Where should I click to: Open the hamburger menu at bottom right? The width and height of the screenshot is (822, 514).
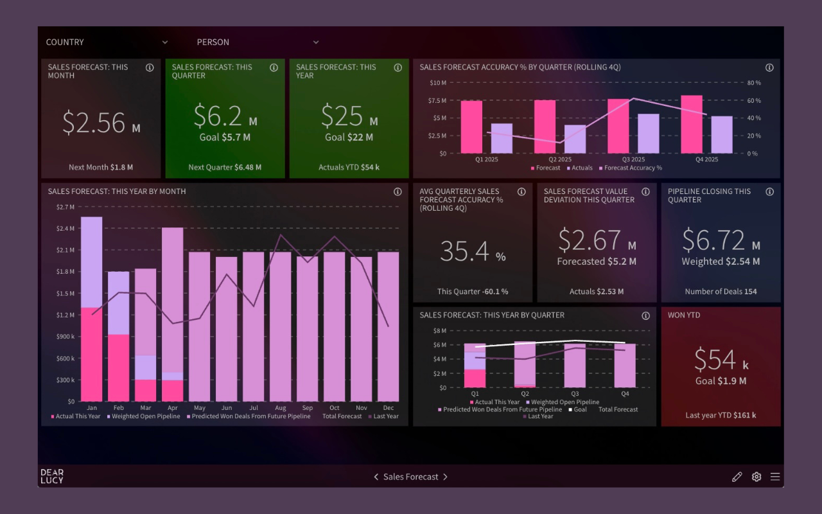click(775, 477)
